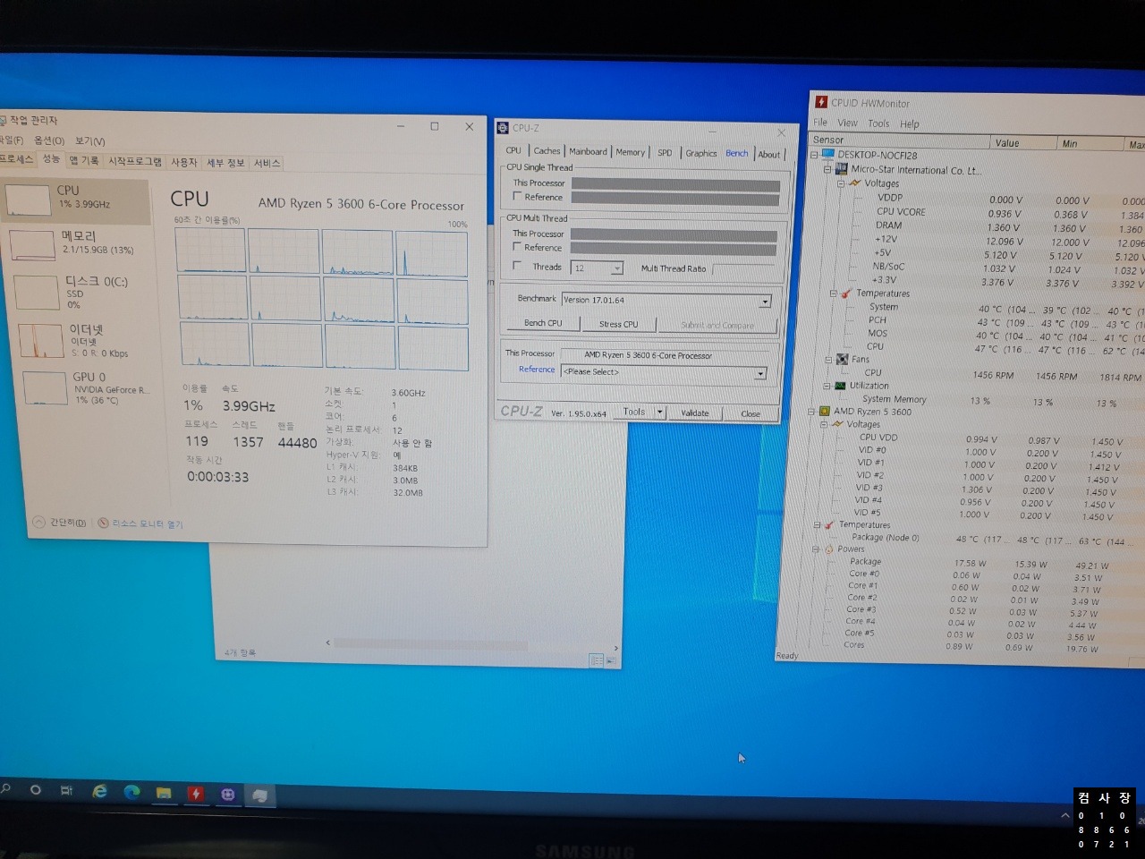Click the fewer details arrow icon
1145x859 pixels.
tap(38, 522)
